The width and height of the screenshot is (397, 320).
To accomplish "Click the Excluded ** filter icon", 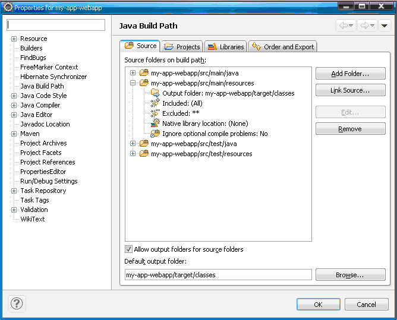I will click(x=155, y=113).
